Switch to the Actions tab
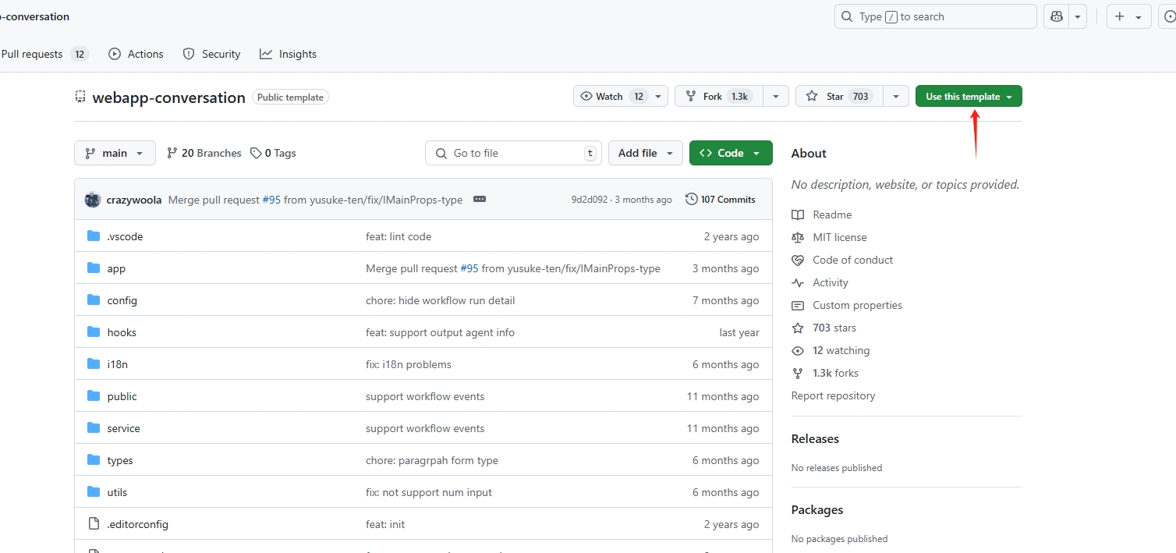Image resolution: width=1176 pixels, height=553 pixels. tap(136, 54)
